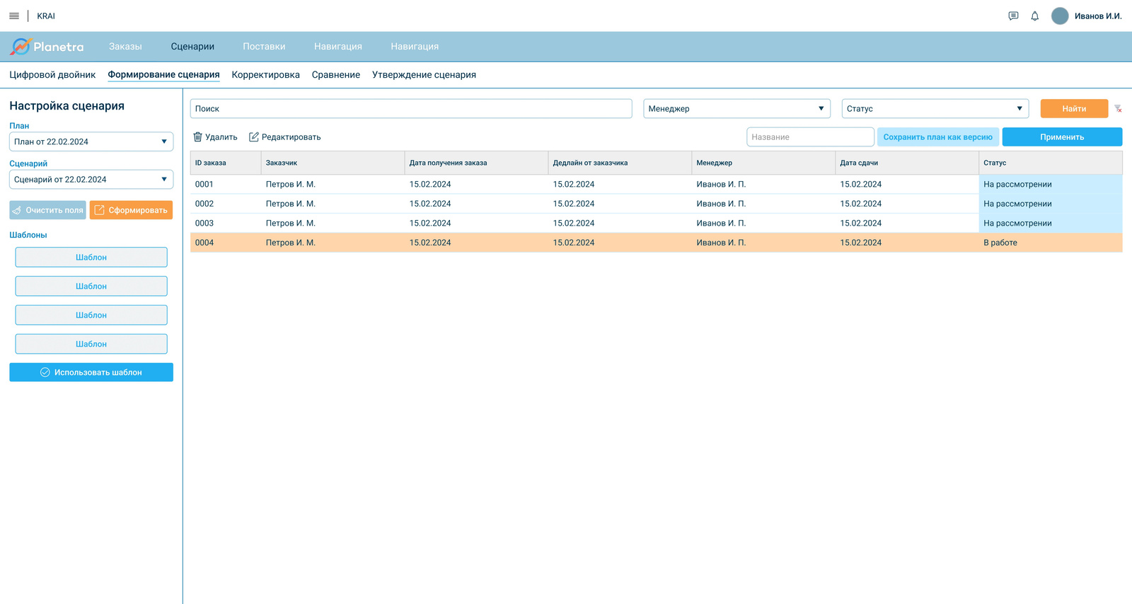Click the pencil icon for Редактировать
The image size is (1132, 604).
point(253,137)
